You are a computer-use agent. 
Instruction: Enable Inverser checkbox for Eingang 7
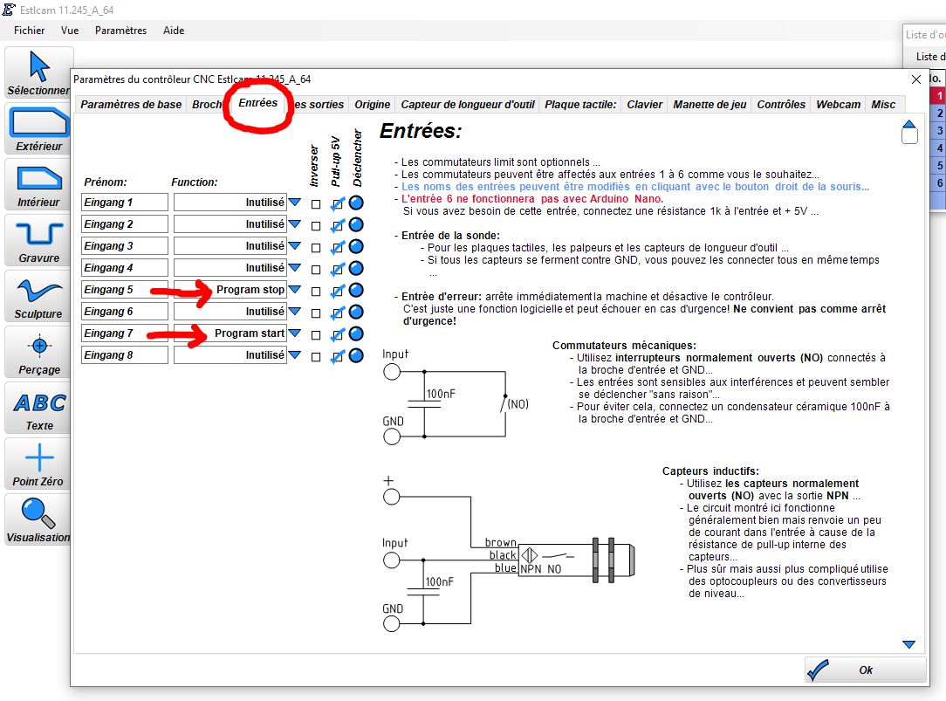pyautogui.click(x=316, y=335)
